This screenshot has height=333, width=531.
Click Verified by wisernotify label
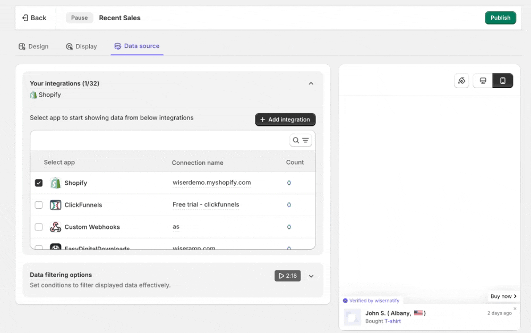click(x=371, y=301)
